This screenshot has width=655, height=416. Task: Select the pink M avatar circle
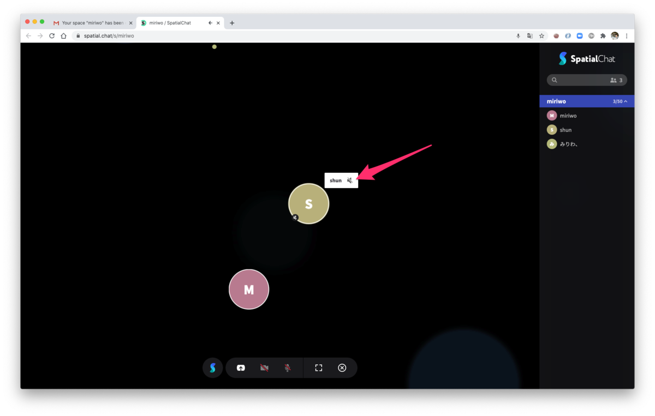click(x=249, y=290)
